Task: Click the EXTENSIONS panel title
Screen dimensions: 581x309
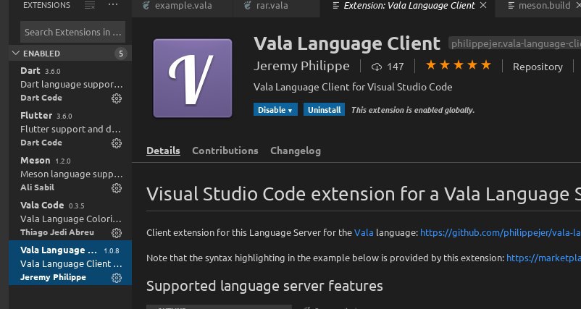Action: (x=46, y=5)
